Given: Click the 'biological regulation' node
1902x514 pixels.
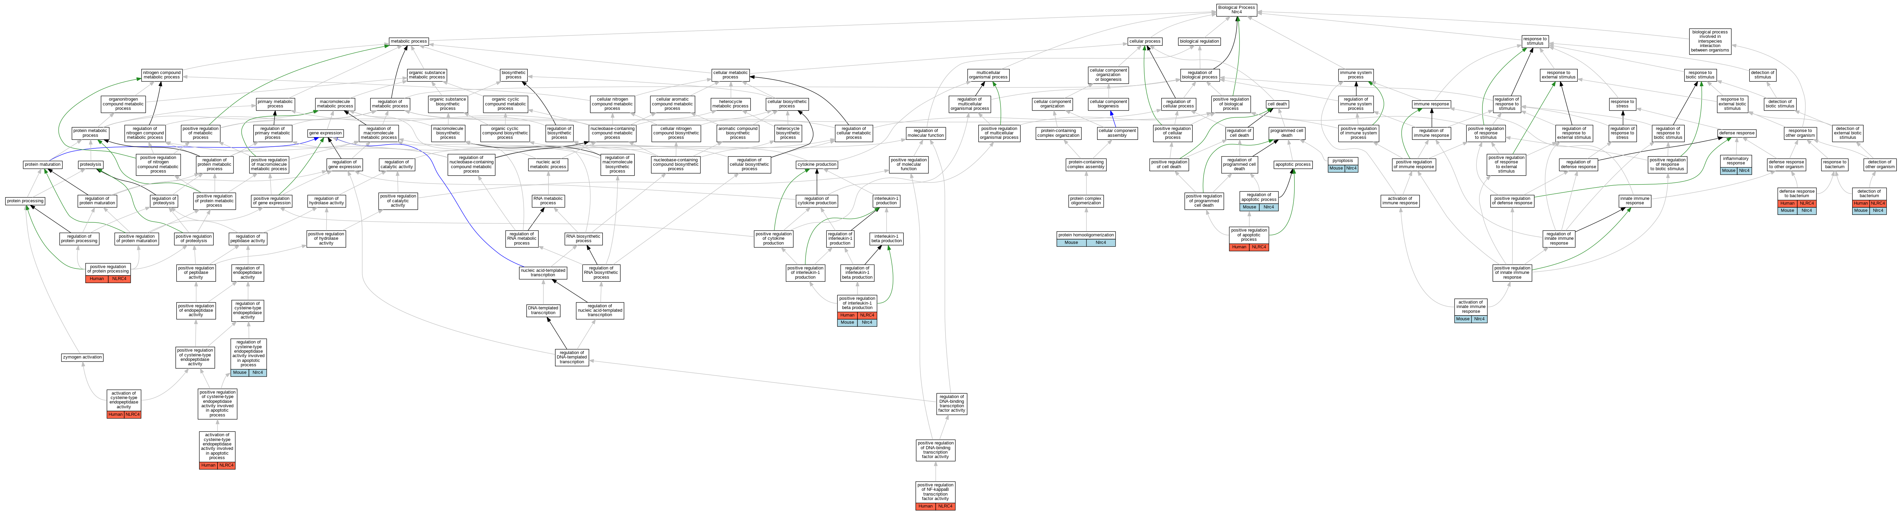Looking at the screenshot, I should pyautogui.click(x=1199, y=41).
